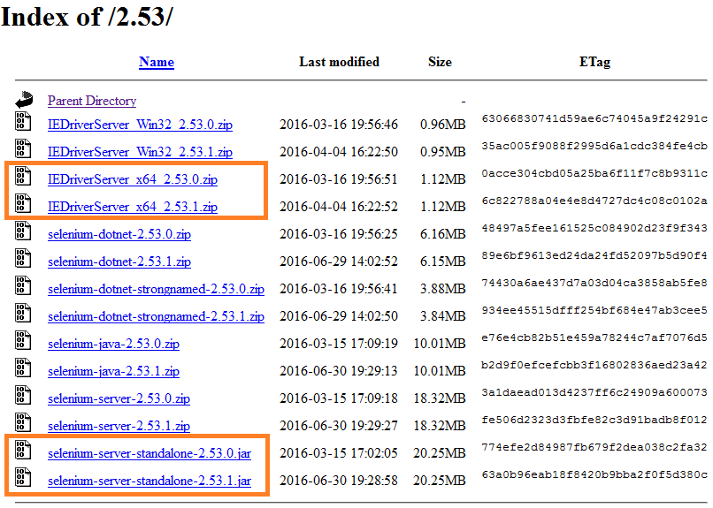The image size is (713, 508).
Task: Select date 2016-04-04 16:22:52
Action: coord(339,207)
